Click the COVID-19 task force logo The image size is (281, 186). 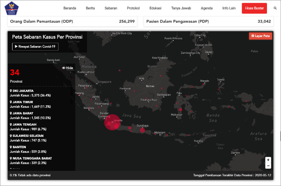11,8
